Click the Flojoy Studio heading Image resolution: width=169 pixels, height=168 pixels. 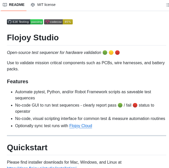33,38
